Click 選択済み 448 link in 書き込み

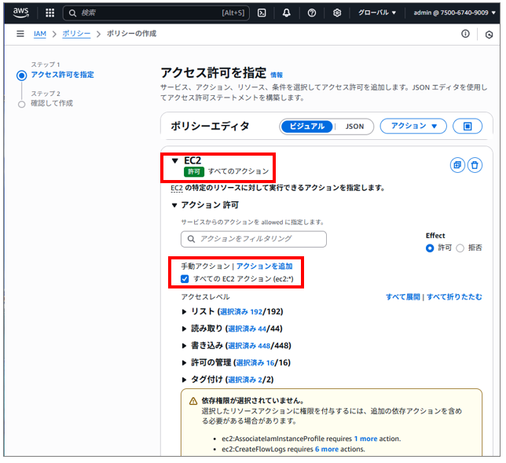click(249, 345)
